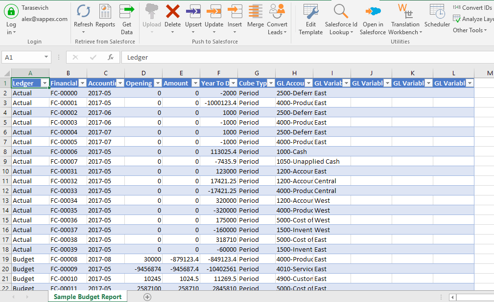Click horizontal scrollbar left arrow
The width and height of the screenshot is (494, 302).
[x=452, y=297]
